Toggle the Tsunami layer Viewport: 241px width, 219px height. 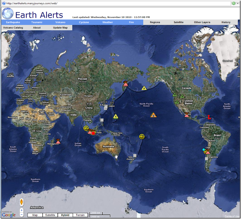coord(37,22)
